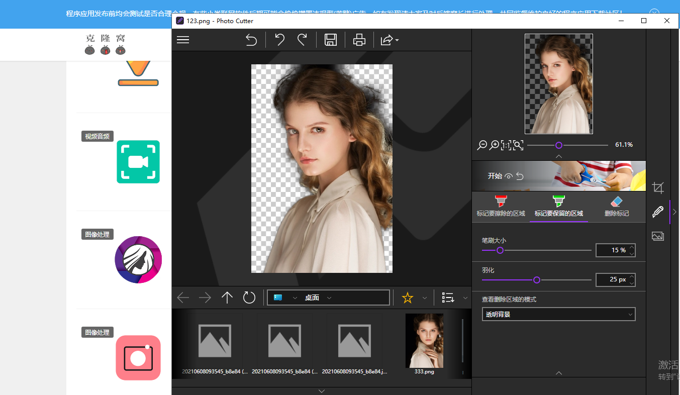Collapse the preview panel chevron

pyautogui.click(x=558, y=156)
